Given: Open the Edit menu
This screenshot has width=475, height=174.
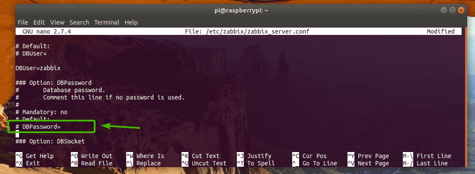Looking at the screenshot, I should pyautogui.click(x=39, y=22).
